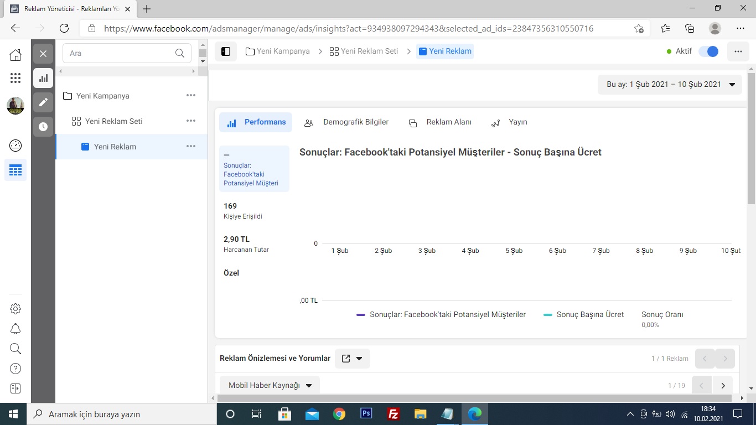Click the magnifier icon in Ara field
Screen dimensions: 756x425
click(x=180, y=53)
